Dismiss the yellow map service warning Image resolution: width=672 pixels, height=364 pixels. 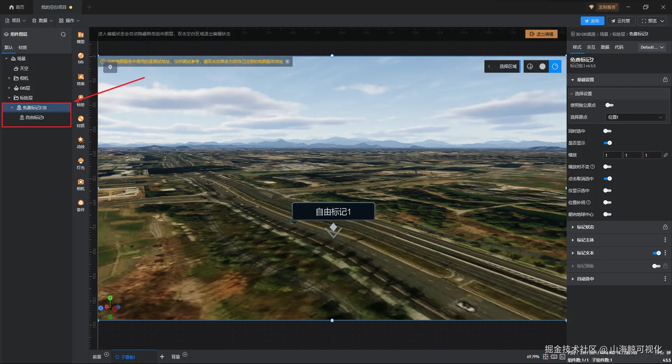coord(287,61)
